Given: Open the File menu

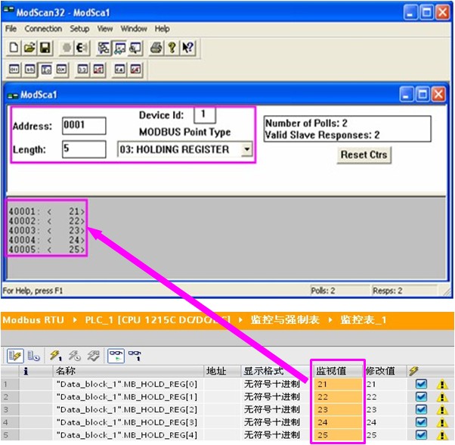Looking at the screenshot, I should (11, 29).
